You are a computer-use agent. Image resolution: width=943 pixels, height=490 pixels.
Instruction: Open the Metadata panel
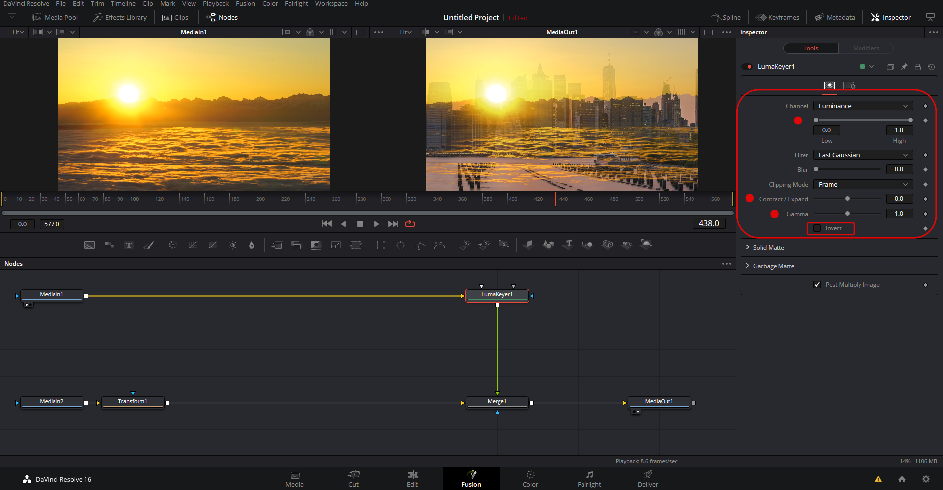[x=835, y=17]
